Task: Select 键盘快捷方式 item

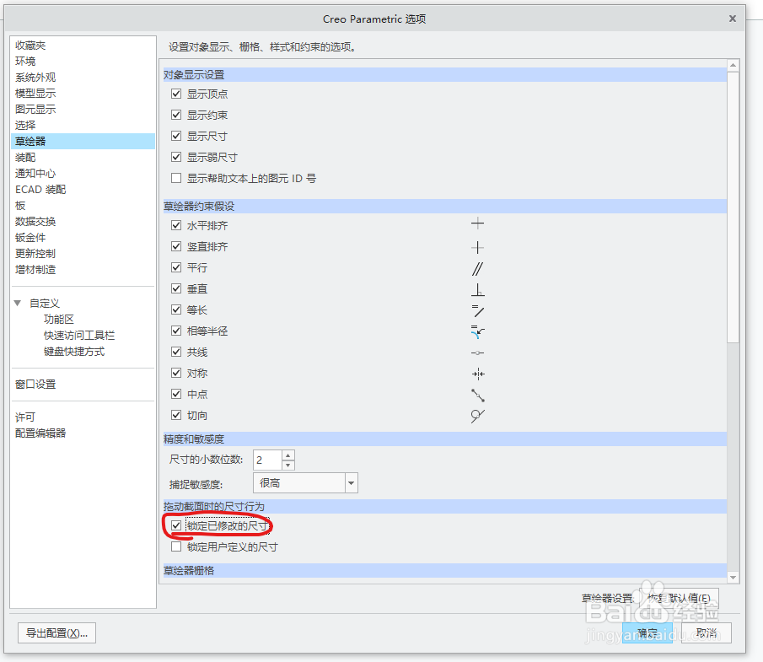Action: tap(74, 352)
